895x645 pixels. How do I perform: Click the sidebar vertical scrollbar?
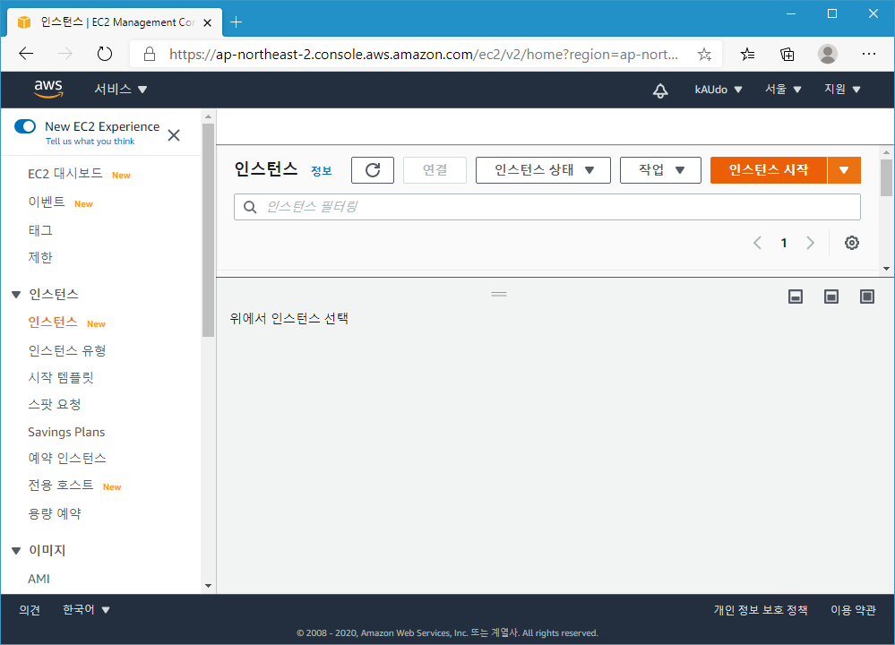click(209, 230)
